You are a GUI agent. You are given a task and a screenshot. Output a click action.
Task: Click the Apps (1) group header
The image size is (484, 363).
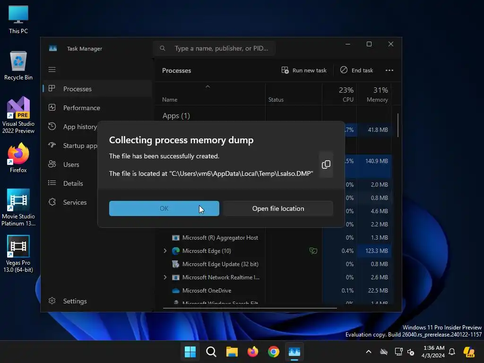(x=176, y=116)
